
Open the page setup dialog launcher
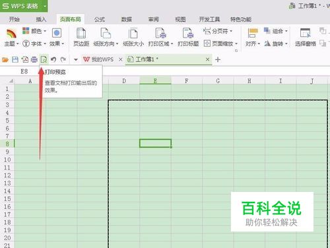click(x=236, y=51)
